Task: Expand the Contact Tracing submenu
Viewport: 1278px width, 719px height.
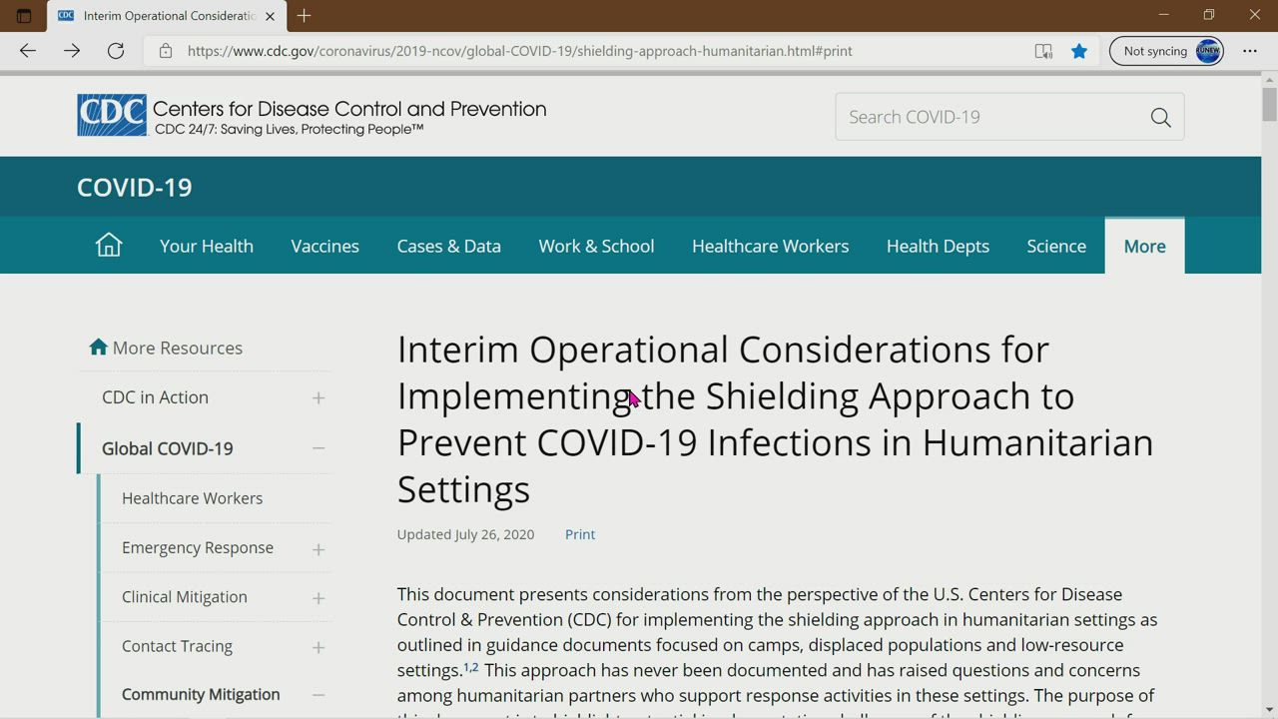Action: [x=319, y=647]
